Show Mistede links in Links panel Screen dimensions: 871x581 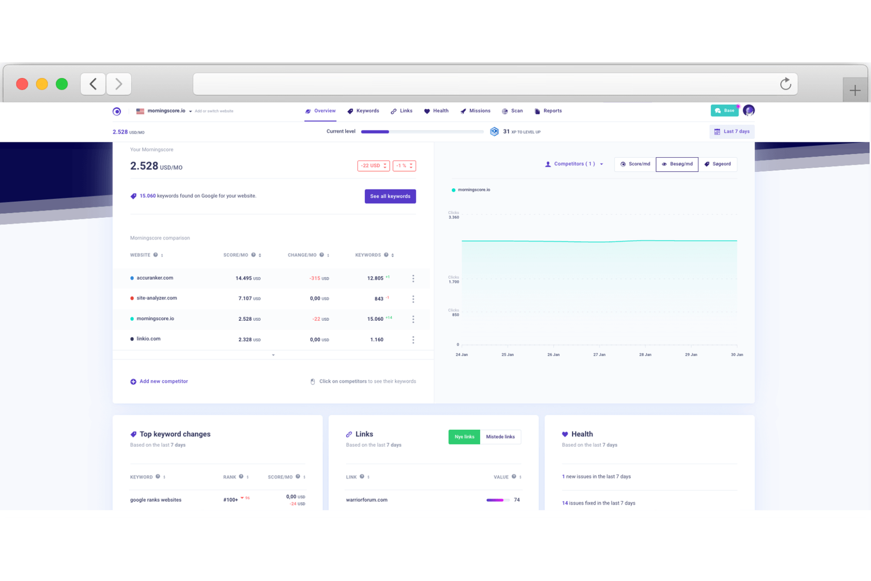(501, 436)
